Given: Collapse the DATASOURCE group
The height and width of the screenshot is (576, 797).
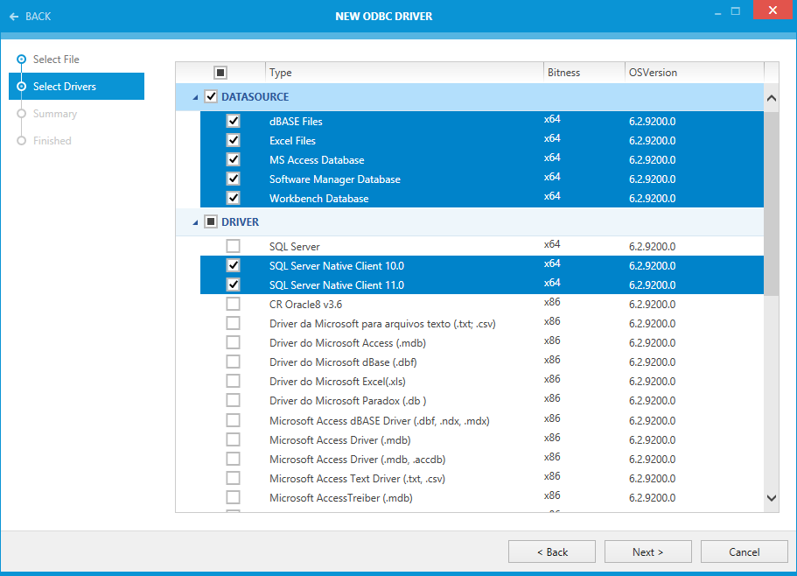Looking at the screenshot, I should (194, 96).
